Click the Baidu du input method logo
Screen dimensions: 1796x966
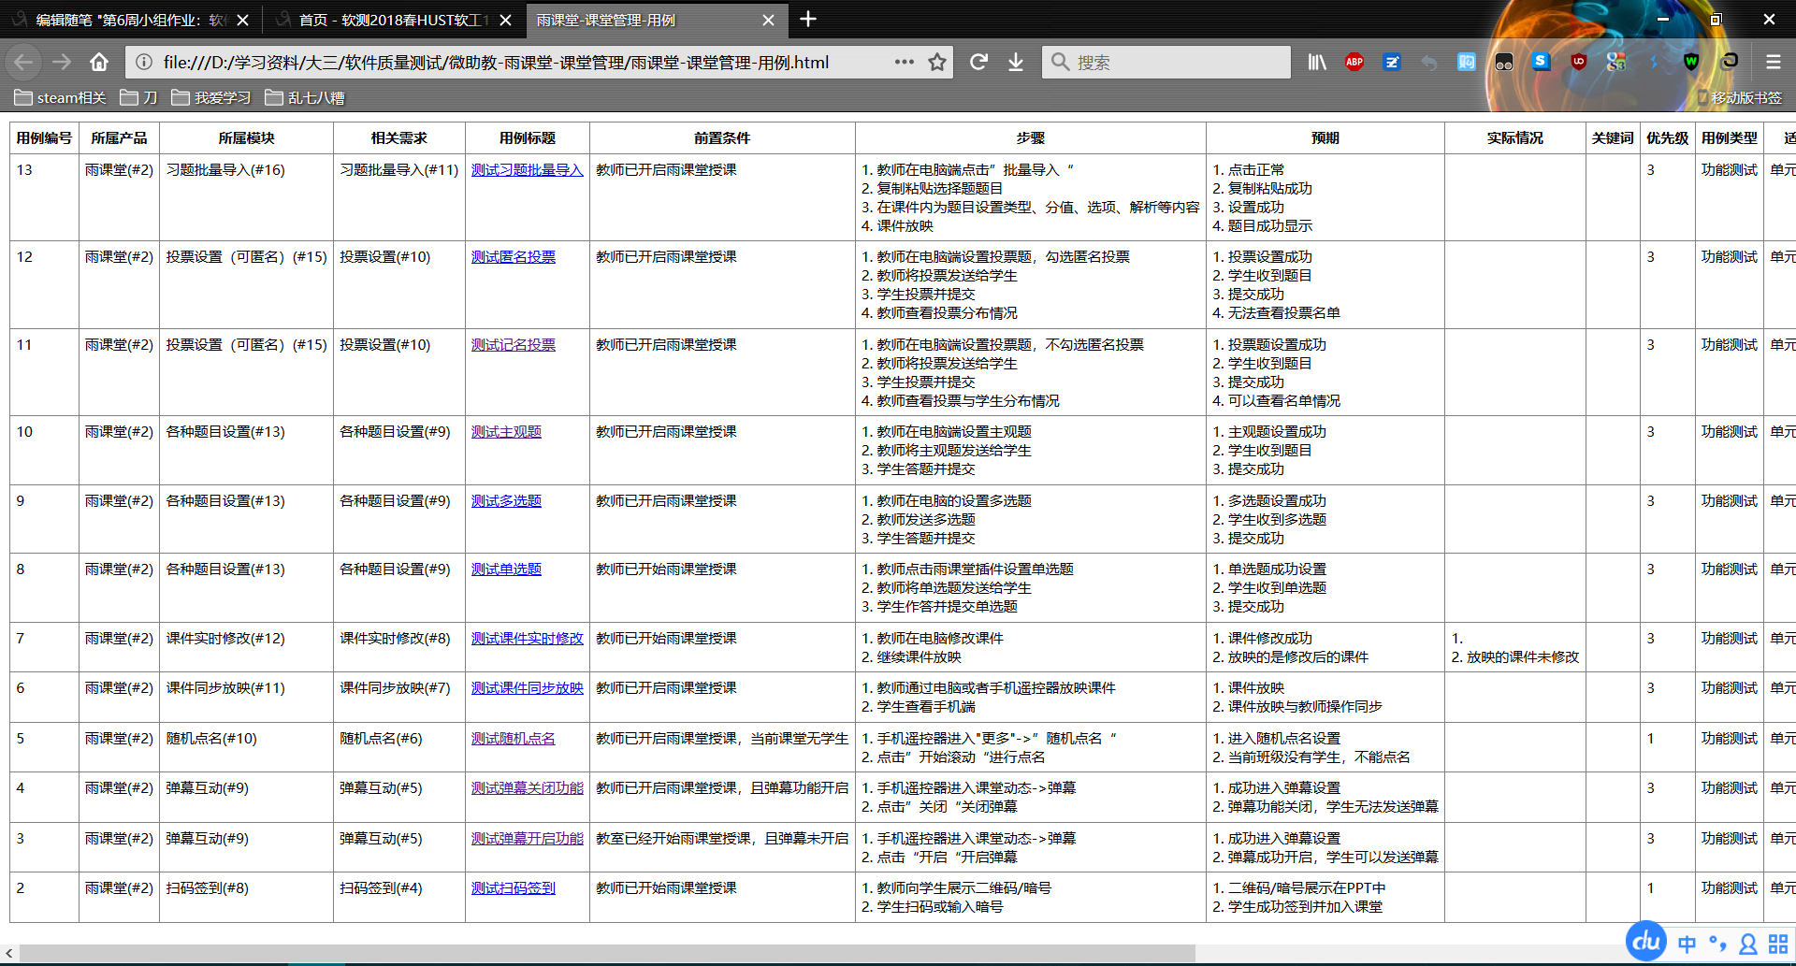point(1647,941)
